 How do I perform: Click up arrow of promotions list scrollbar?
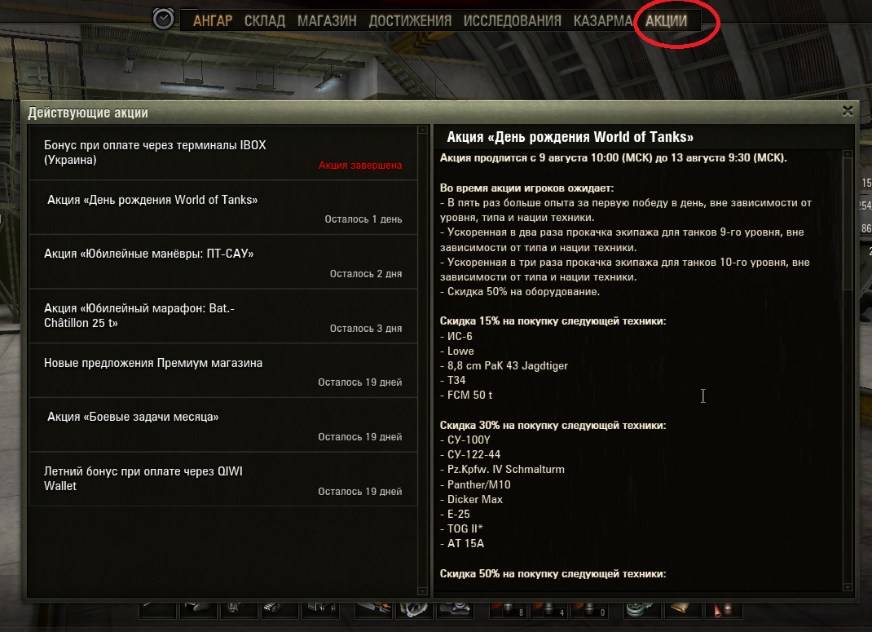click(x=423, y=130)
